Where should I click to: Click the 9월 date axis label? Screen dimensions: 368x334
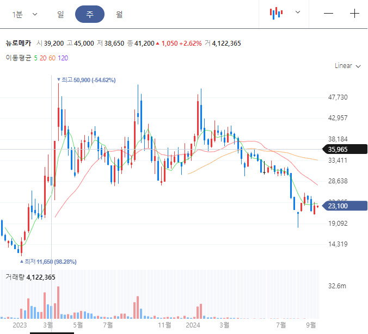(311, 325)
